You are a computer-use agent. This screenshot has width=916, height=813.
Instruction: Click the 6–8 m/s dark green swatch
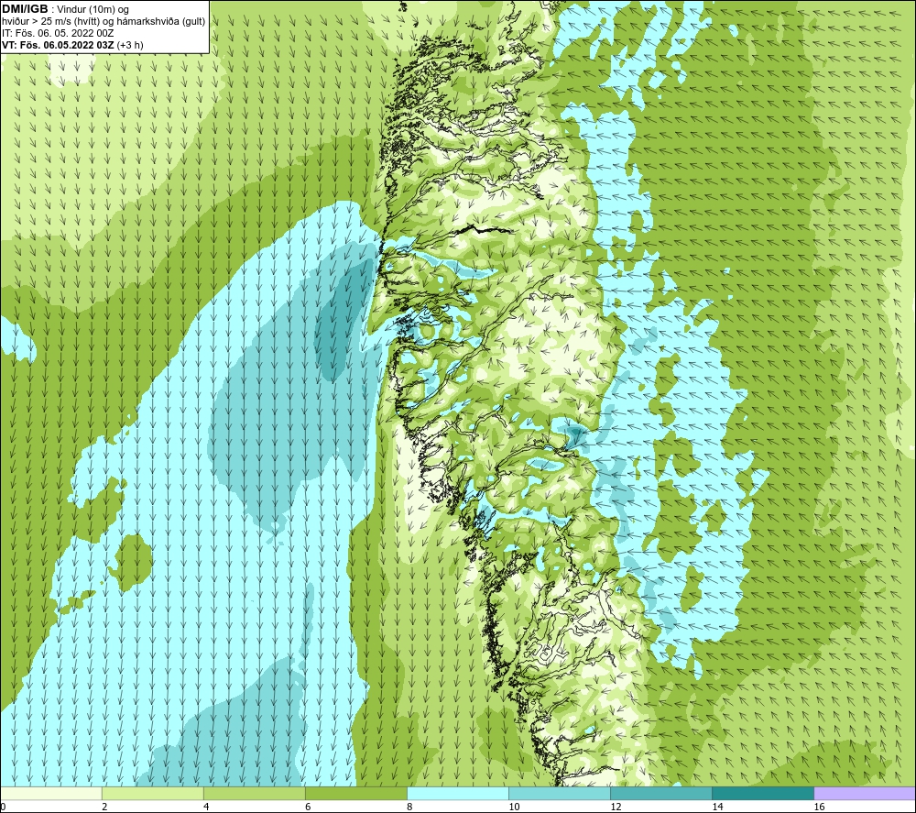(355, 793)
